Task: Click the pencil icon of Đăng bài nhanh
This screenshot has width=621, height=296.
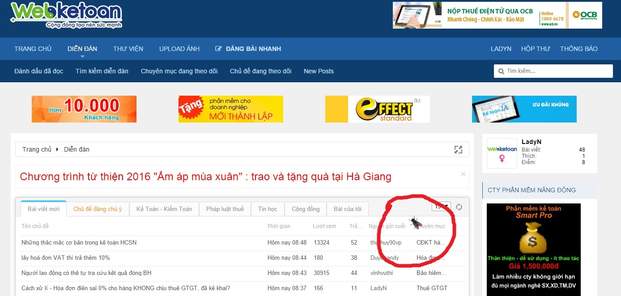Action: coord(218,49)
